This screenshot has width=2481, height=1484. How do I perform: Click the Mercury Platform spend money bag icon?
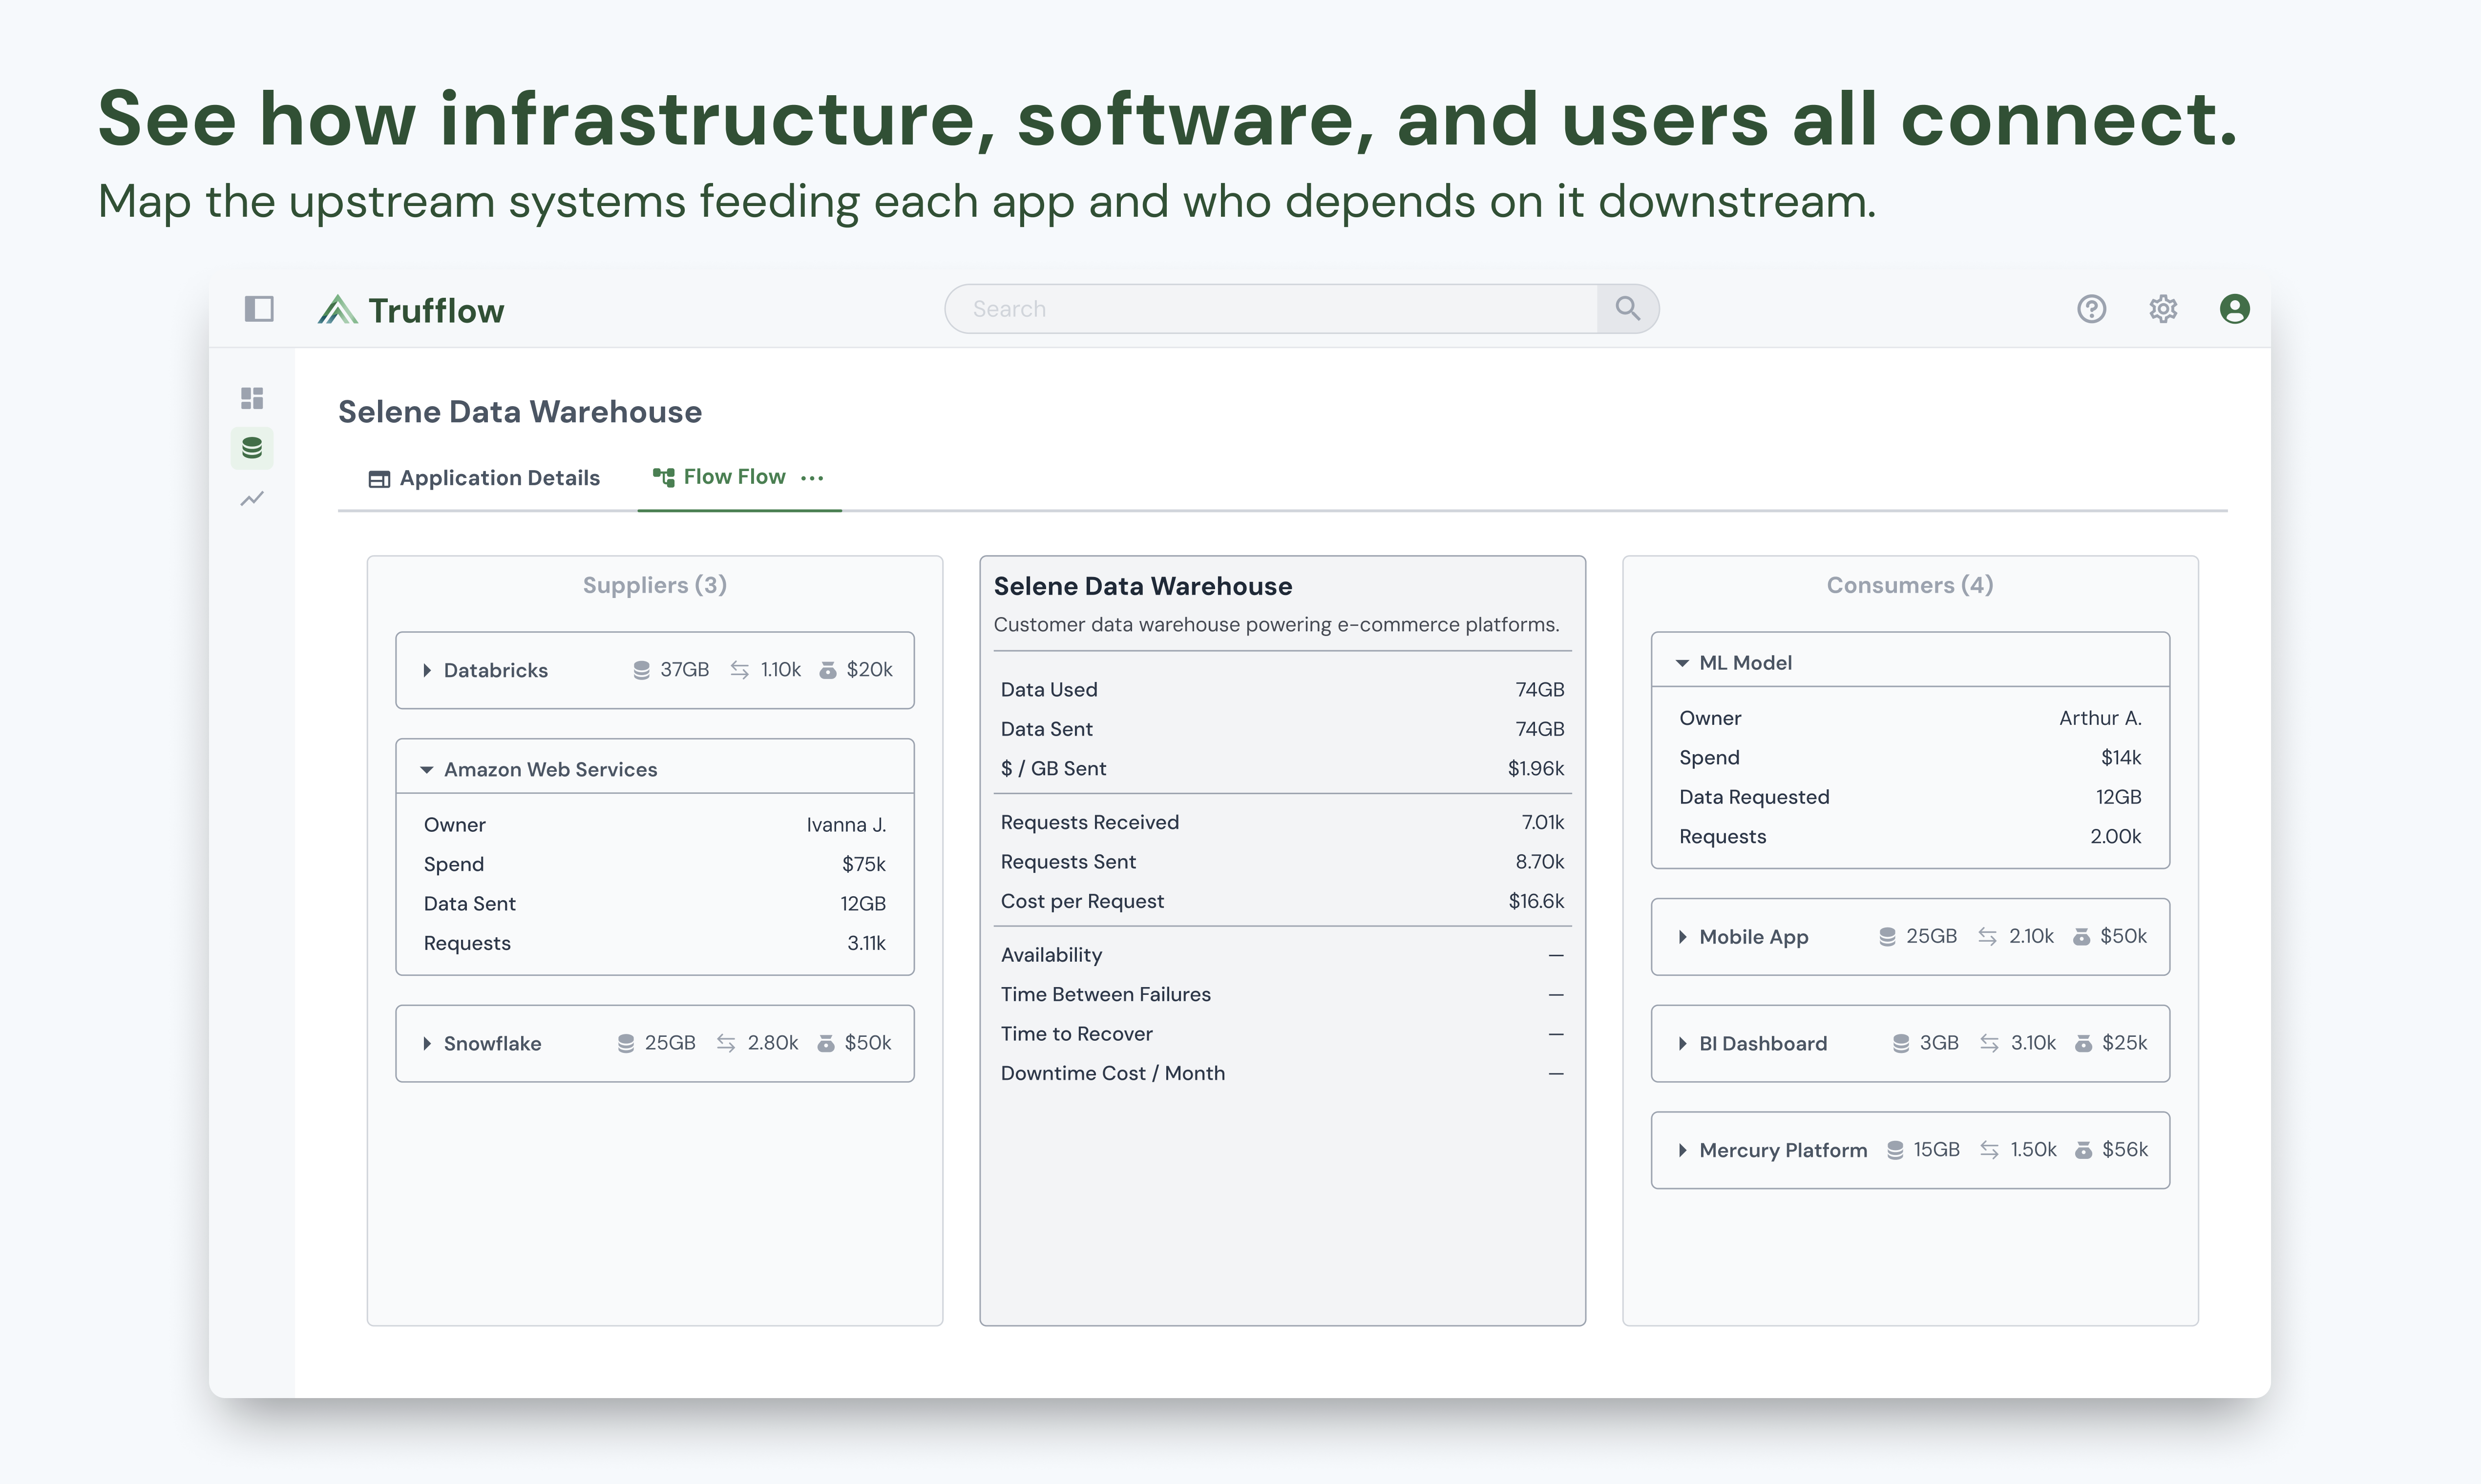[2084, 1150]
